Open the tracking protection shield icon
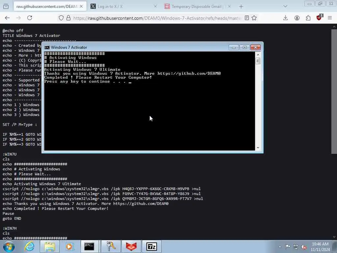The height and width of the screenshot is (253, 337). click(61, 18)
